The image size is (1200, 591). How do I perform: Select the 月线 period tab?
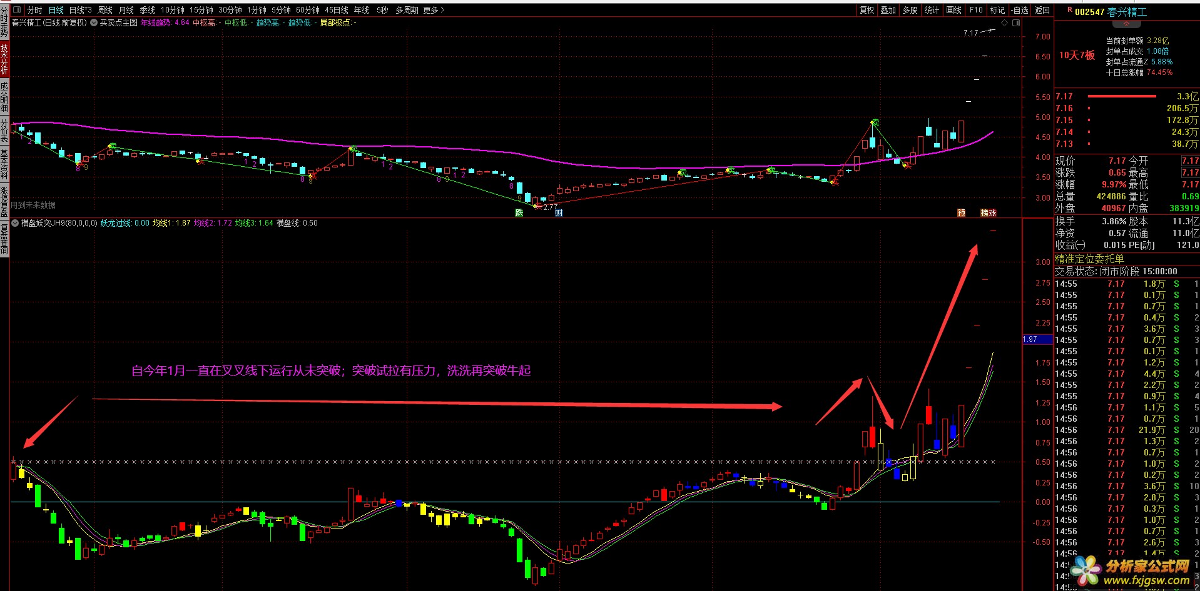(126, 10)
